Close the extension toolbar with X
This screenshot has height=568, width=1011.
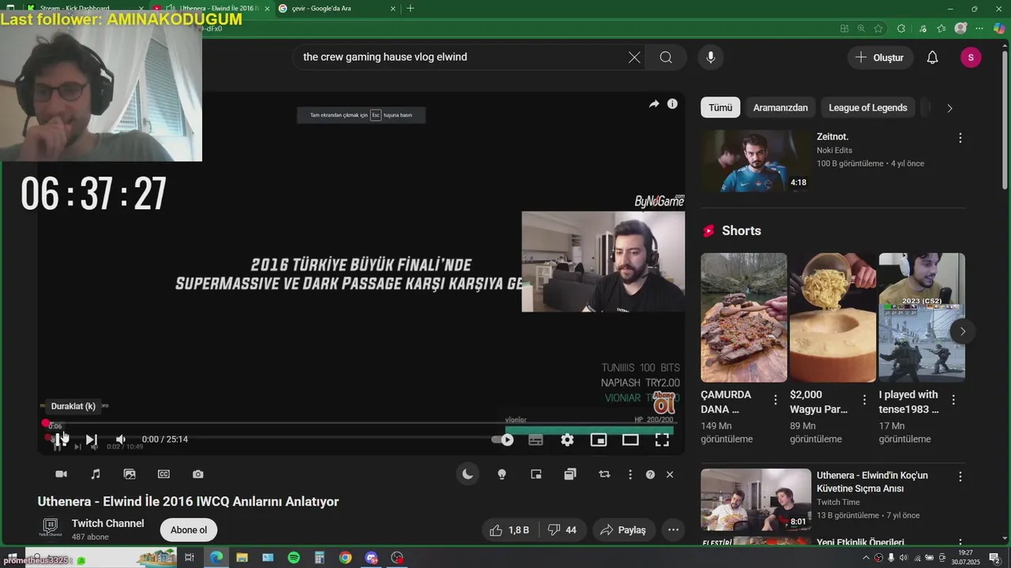(670, 474)
